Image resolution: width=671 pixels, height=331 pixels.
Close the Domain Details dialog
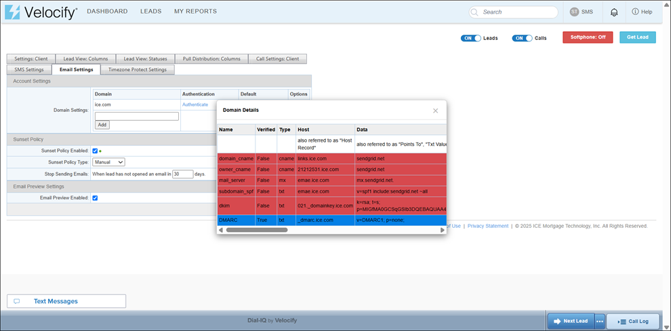point(435,111)
